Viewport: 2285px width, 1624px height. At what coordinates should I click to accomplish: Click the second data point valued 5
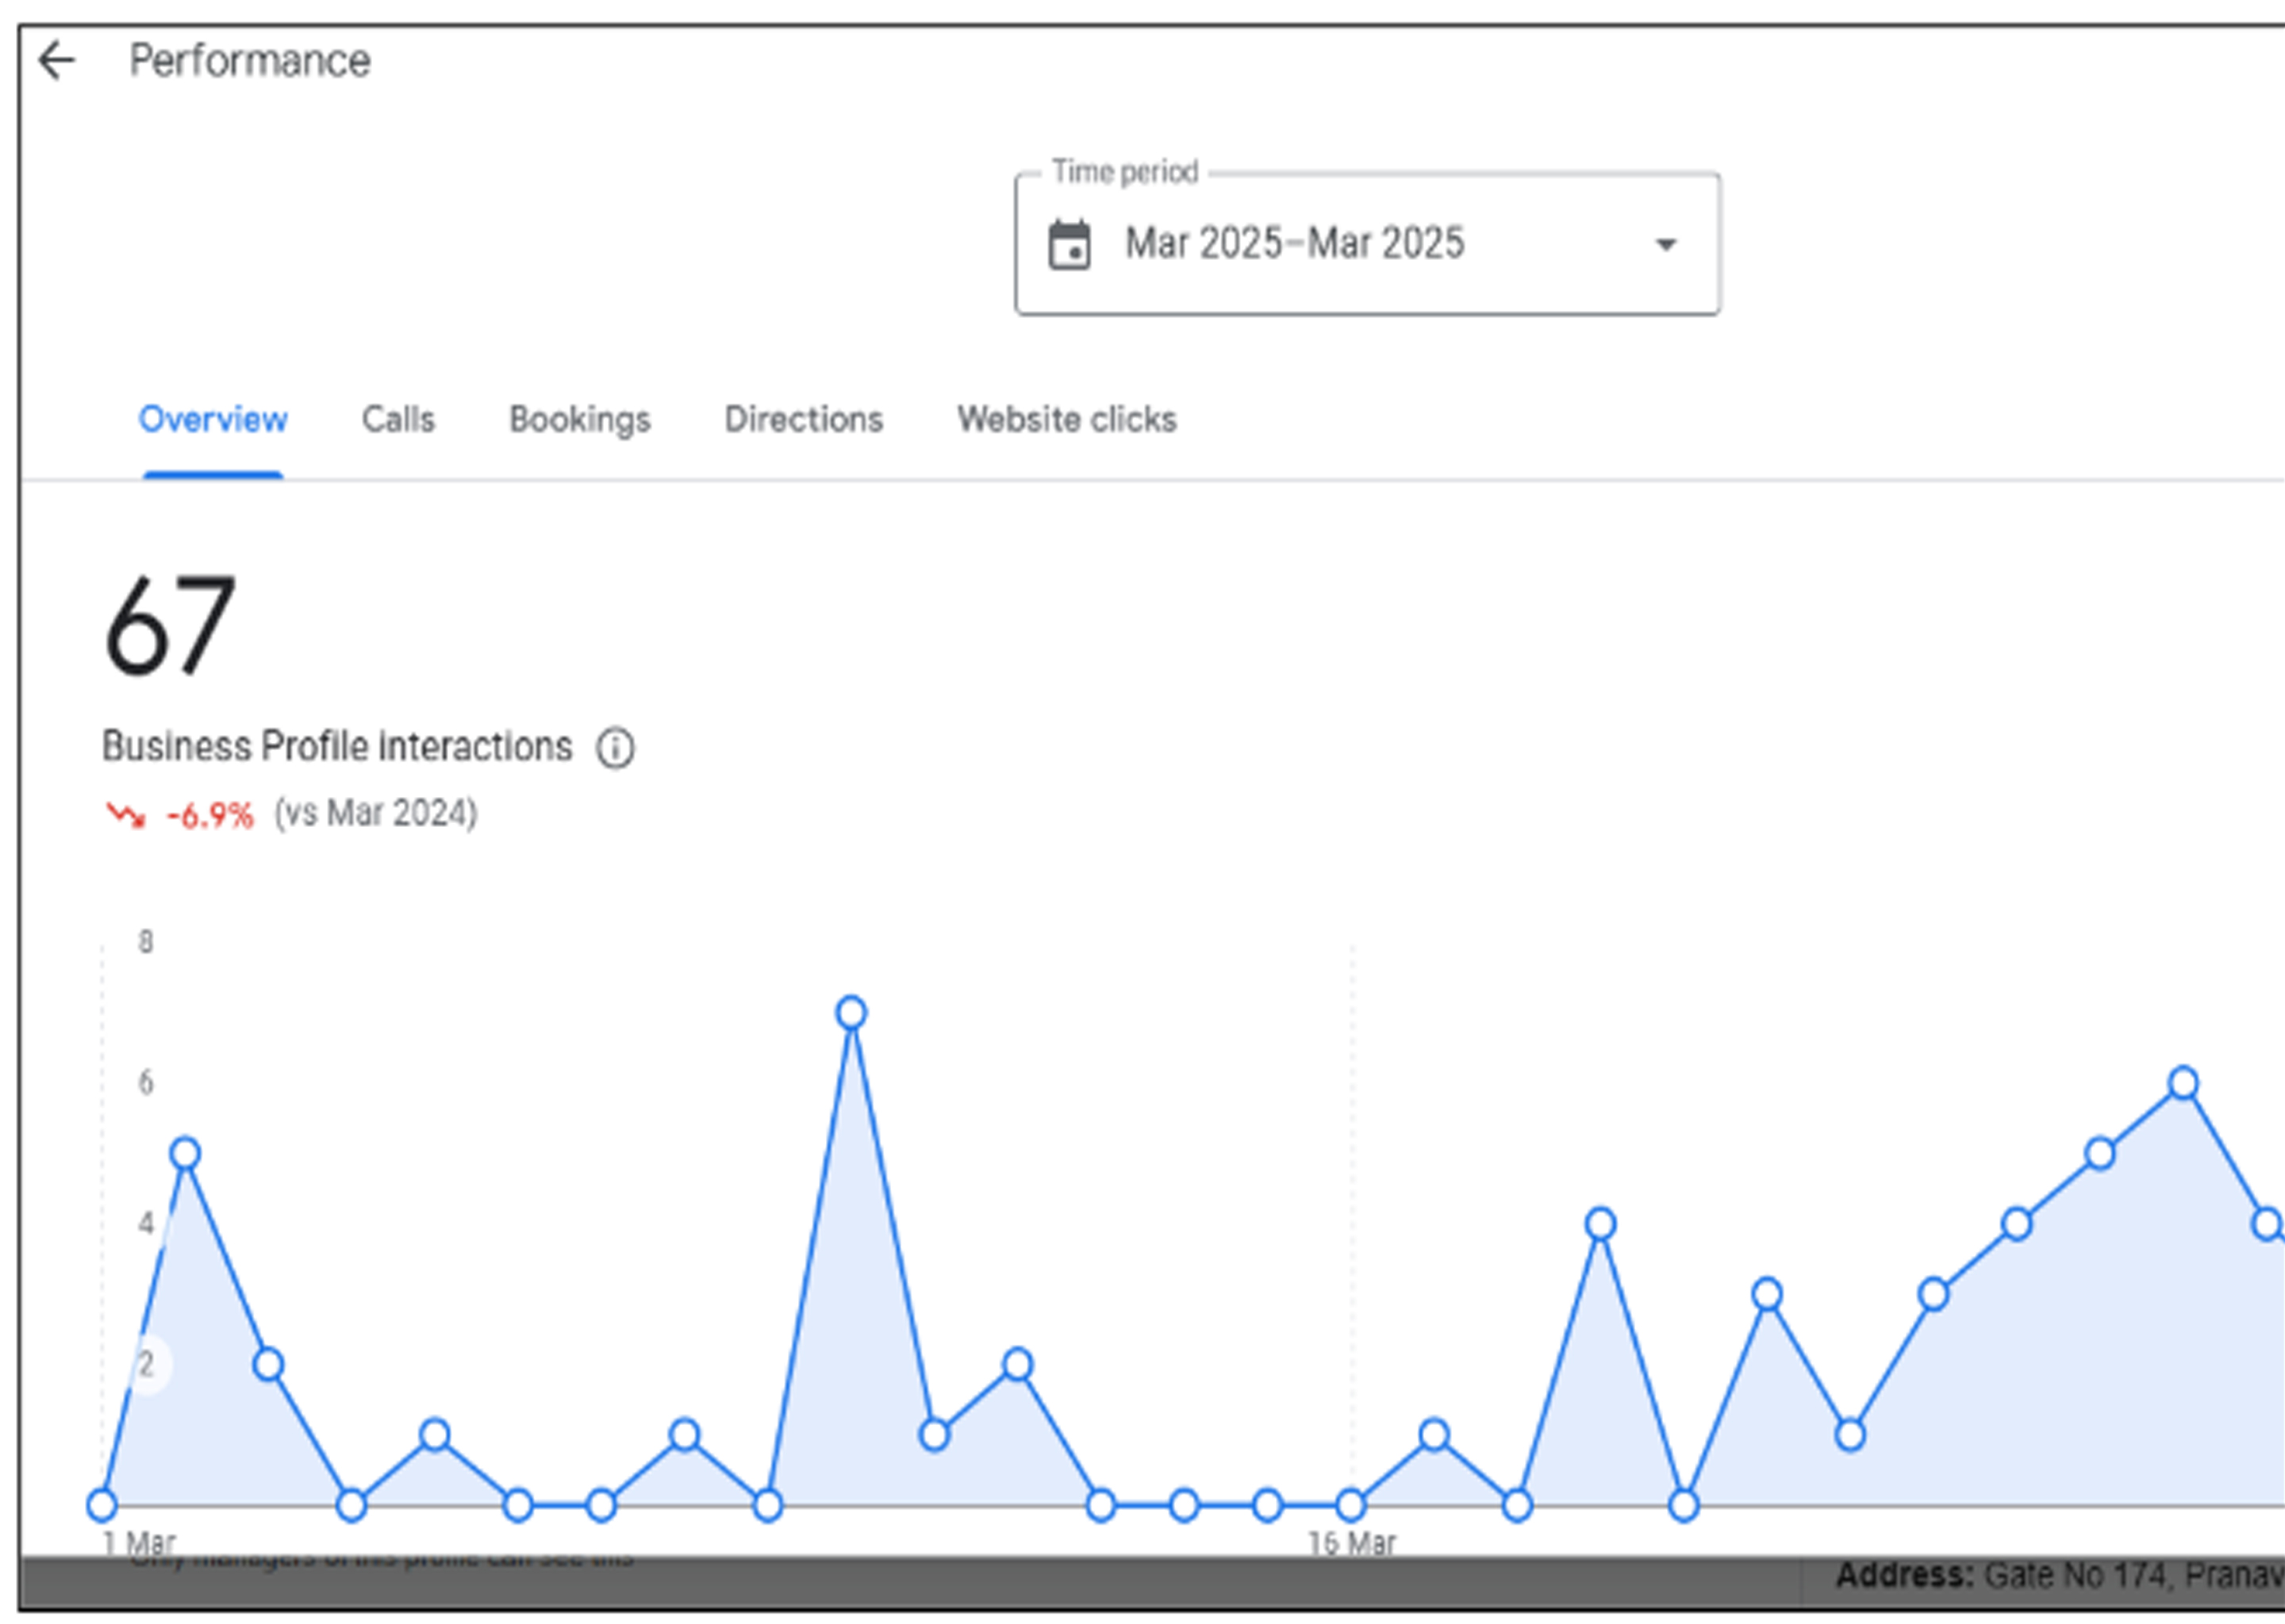185,1154
